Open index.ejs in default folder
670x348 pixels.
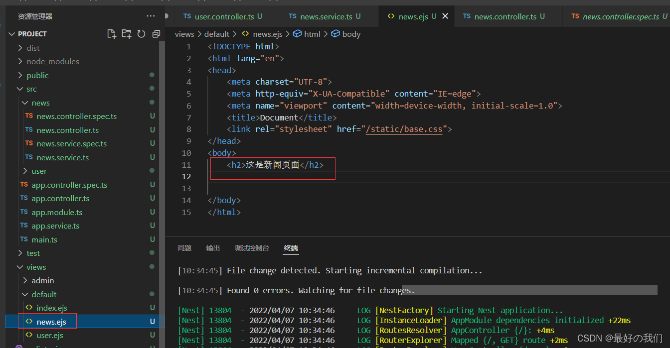pyautogui.click(x=51, y=308)
